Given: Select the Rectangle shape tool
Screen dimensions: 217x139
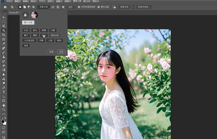Looking at the screenshot, I should coord(4,101).
